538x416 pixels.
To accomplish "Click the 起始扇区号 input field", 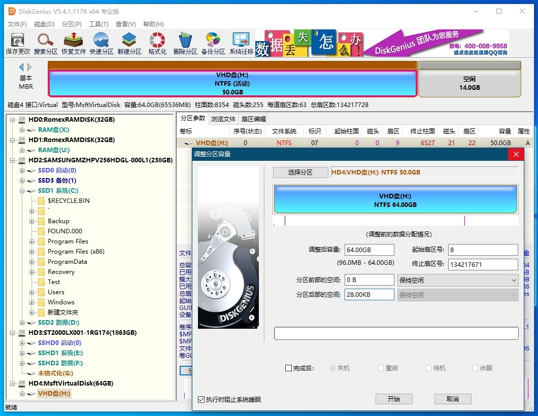I will pyautogui.click(x=483, y=250).
